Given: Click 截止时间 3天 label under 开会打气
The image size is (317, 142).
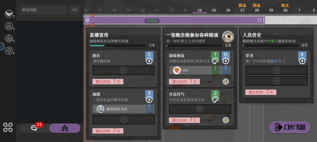Looking at the screenshot, I should [x=184, y=120].
